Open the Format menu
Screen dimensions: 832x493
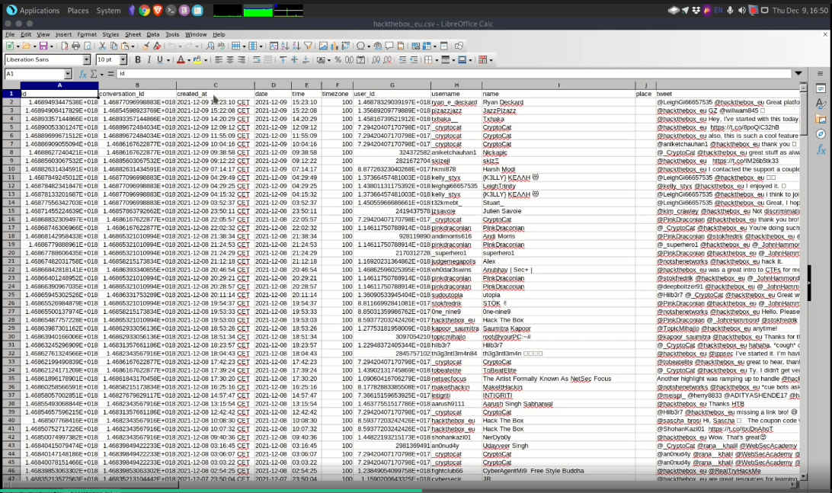point(87,34)
